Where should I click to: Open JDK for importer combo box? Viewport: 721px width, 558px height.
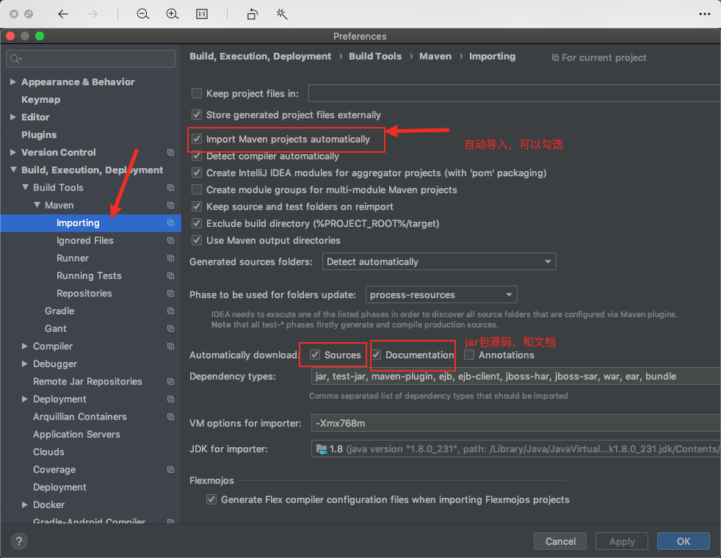pyautogui.click(x=516, y=449)
